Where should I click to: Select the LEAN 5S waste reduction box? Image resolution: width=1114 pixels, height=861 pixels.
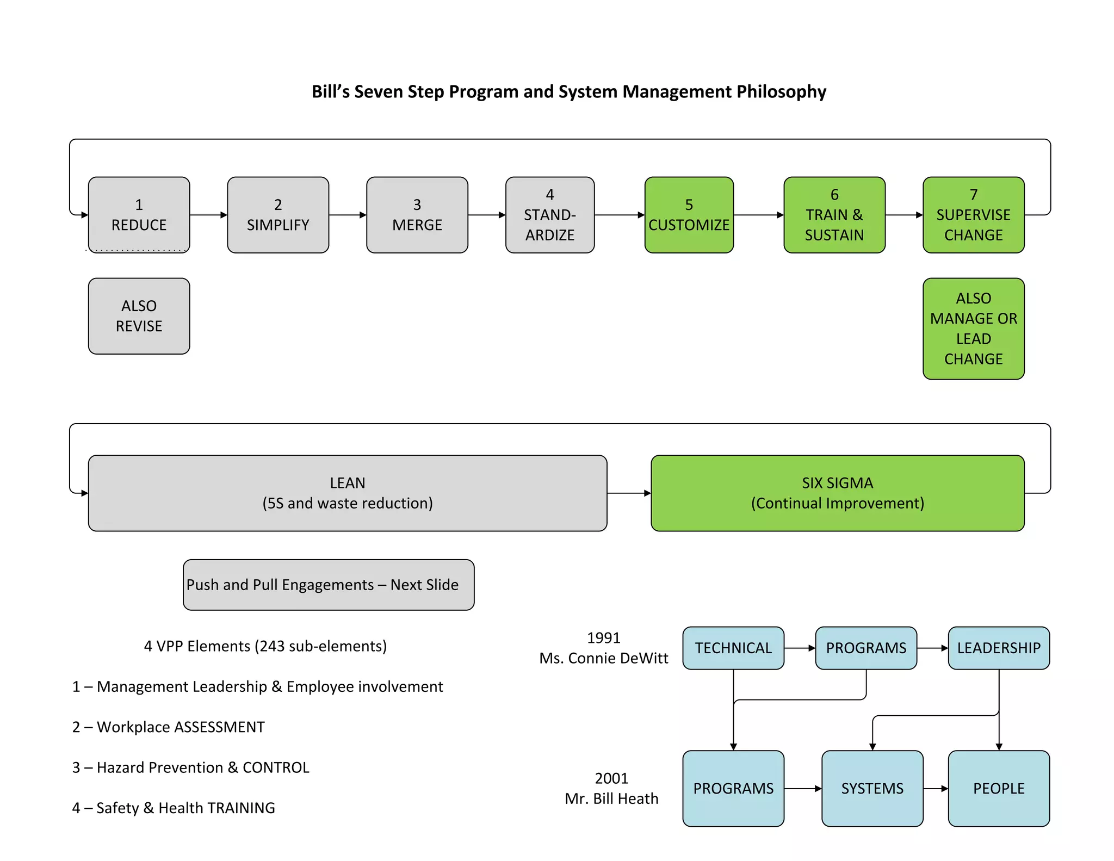[x=348, y=493]
